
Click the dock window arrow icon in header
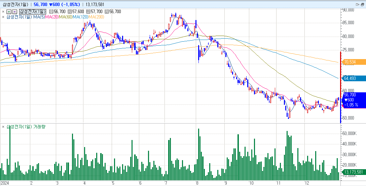click(x=358, y=4)
